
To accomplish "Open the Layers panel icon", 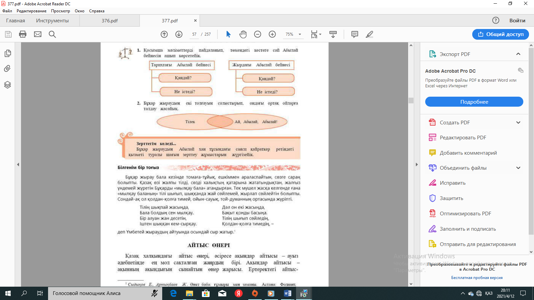I will pyautogui.click(x=7, y=85).
